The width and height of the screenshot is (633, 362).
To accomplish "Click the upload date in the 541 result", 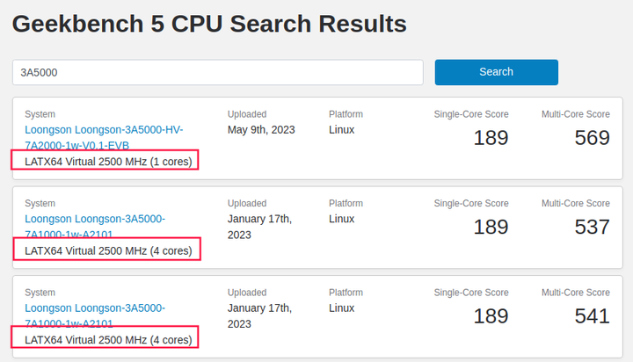I will pos(259,316).
